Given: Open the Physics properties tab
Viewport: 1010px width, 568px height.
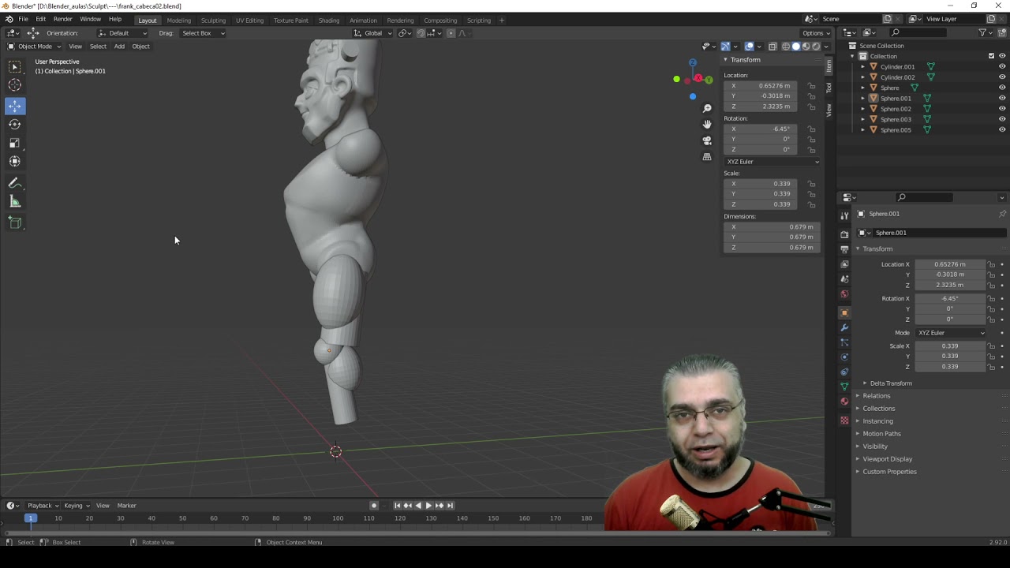Looking at the screenshot, I should [844, 357].
